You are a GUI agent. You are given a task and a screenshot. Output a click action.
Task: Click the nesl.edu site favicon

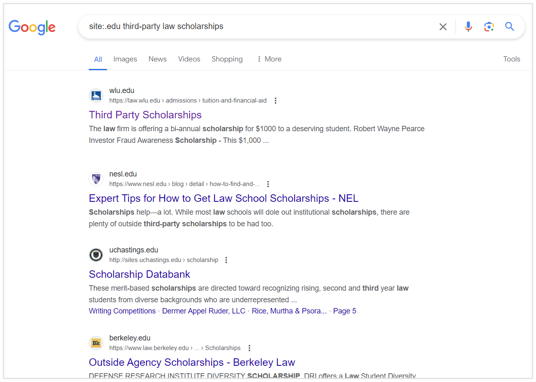(x=96, y=179)
